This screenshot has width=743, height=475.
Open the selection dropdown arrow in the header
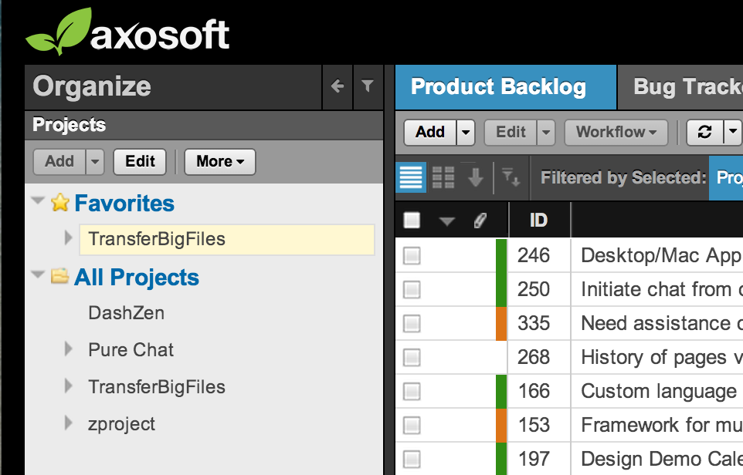[x=447, y=221]
